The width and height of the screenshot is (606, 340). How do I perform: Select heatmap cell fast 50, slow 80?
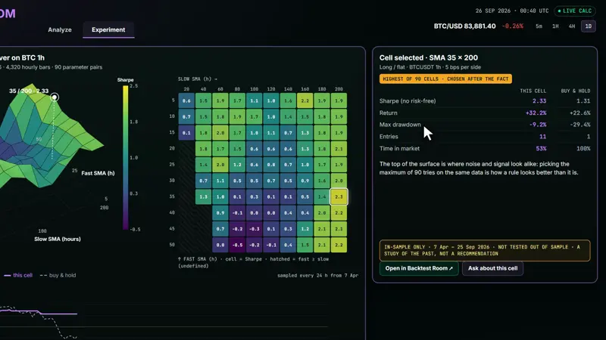click(237, 245)
